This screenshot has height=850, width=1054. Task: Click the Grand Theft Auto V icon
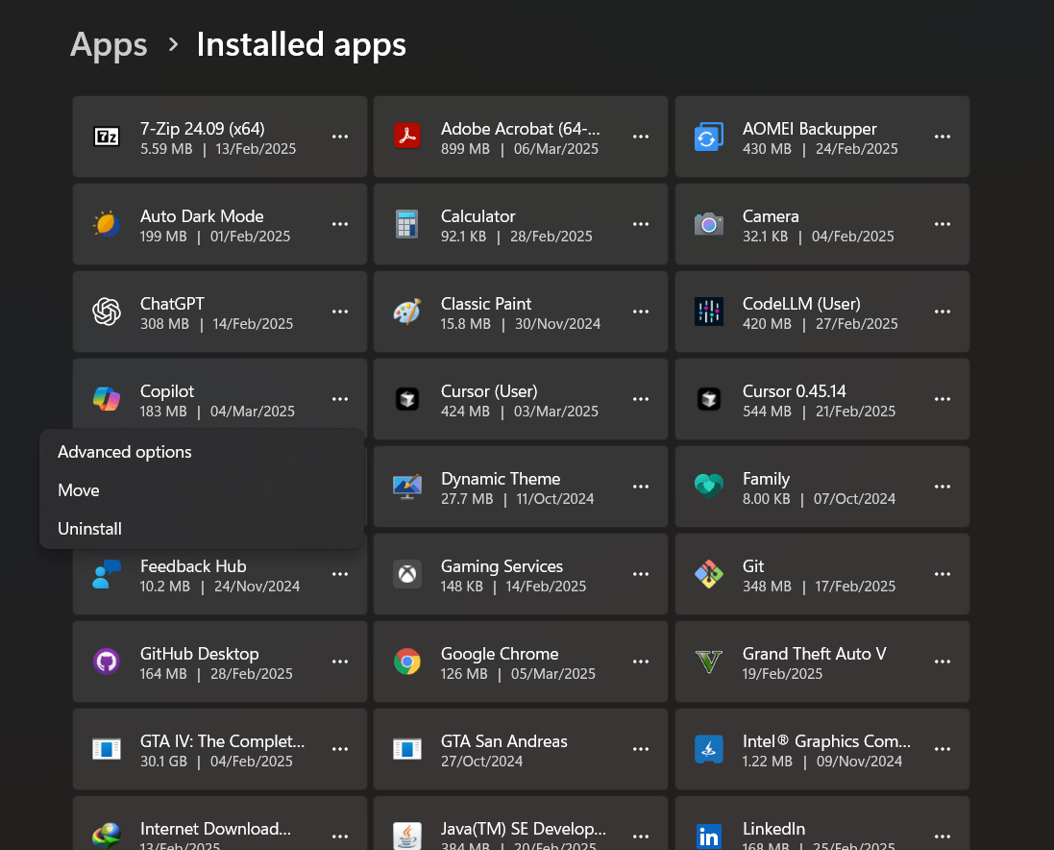click(708, 661)
